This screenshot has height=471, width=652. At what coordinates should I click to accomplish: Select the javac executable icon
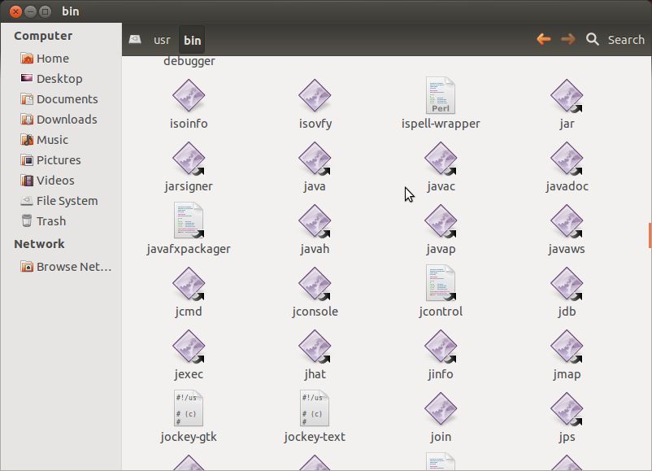pyautogui.click(x=441, y=158)
